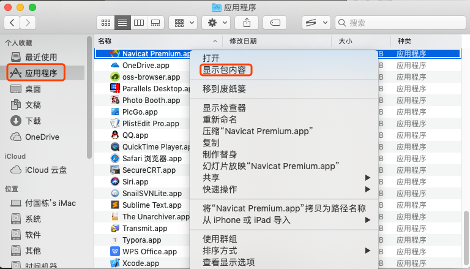
Task: Choose 显示包内容 in the context menu
Action: point(224,70)
